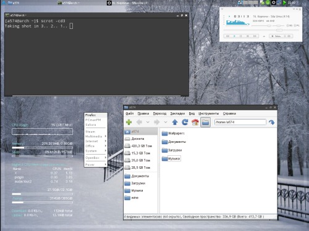The height and width of the screenshot is (231, 309).
Task: Open a new tab with the green plus icon
Action: 129,122
